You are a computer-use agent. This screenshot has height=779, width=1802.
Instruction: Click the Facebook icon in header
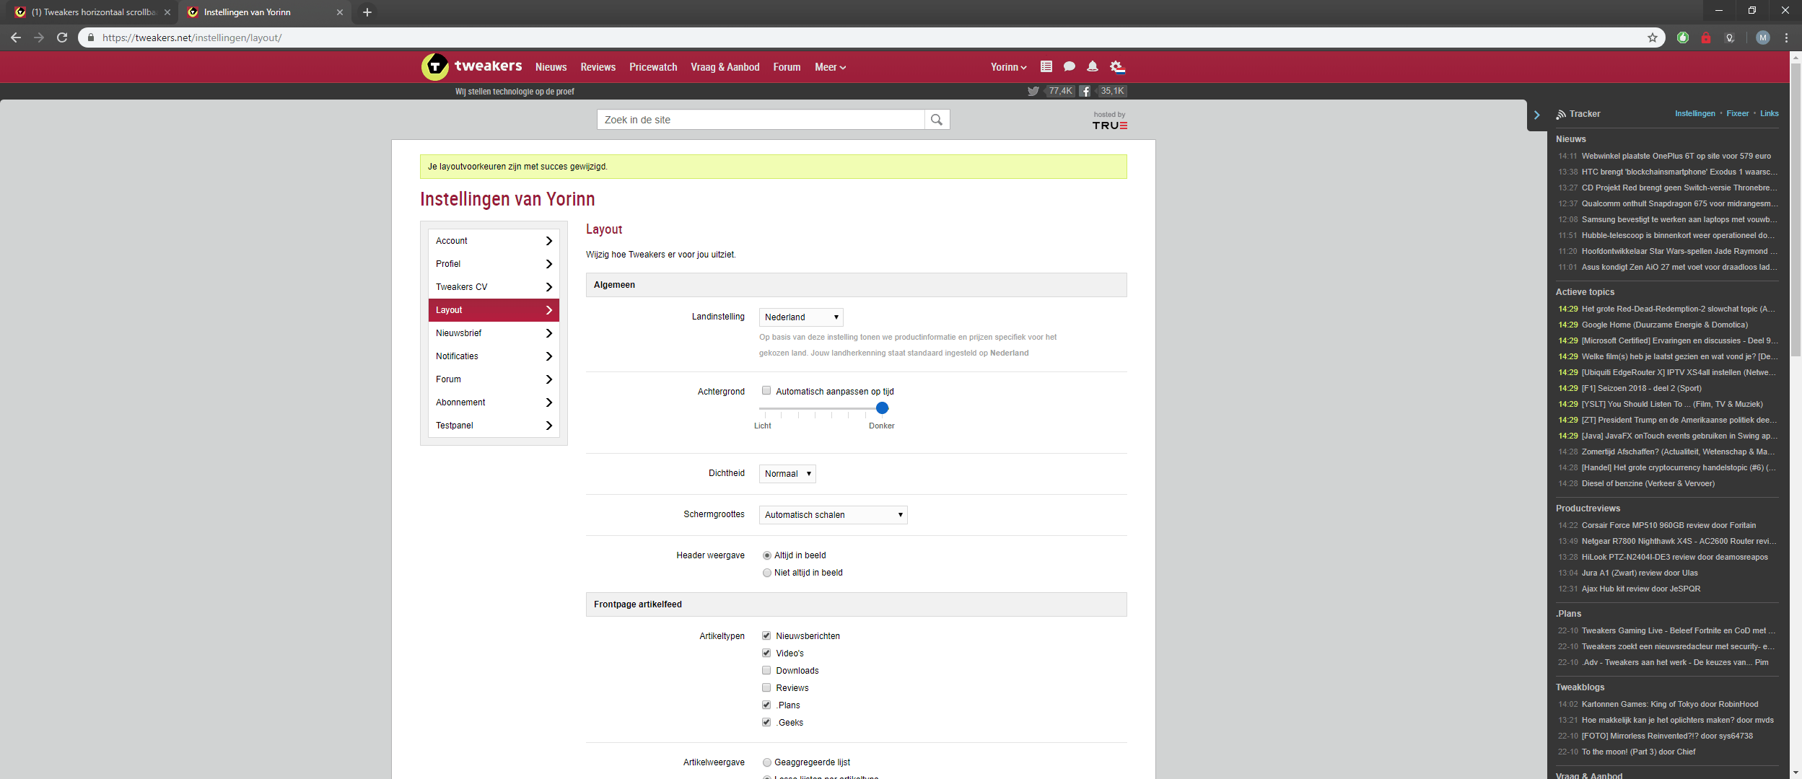point(1085,91)
